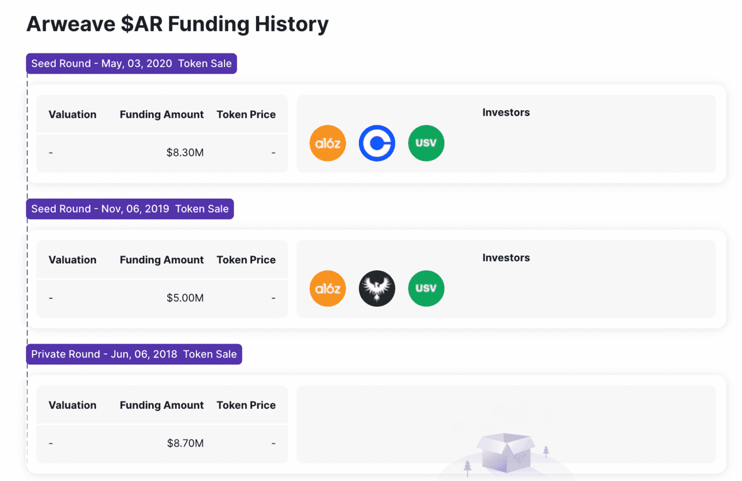The image size is (742, 481).
Task: Open the Coinbase investor logo in May 2020 round
Action: (377, 143)
